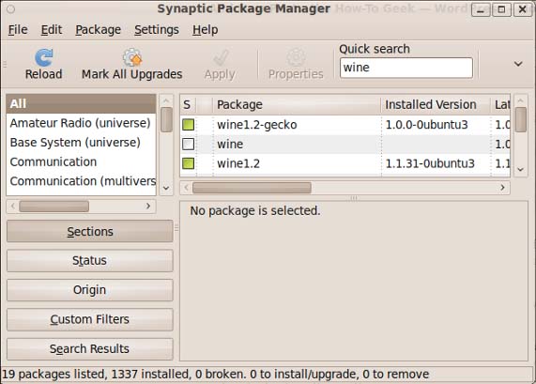
Task: Click package list scroll down arrow
Action: tap(521, 169)
